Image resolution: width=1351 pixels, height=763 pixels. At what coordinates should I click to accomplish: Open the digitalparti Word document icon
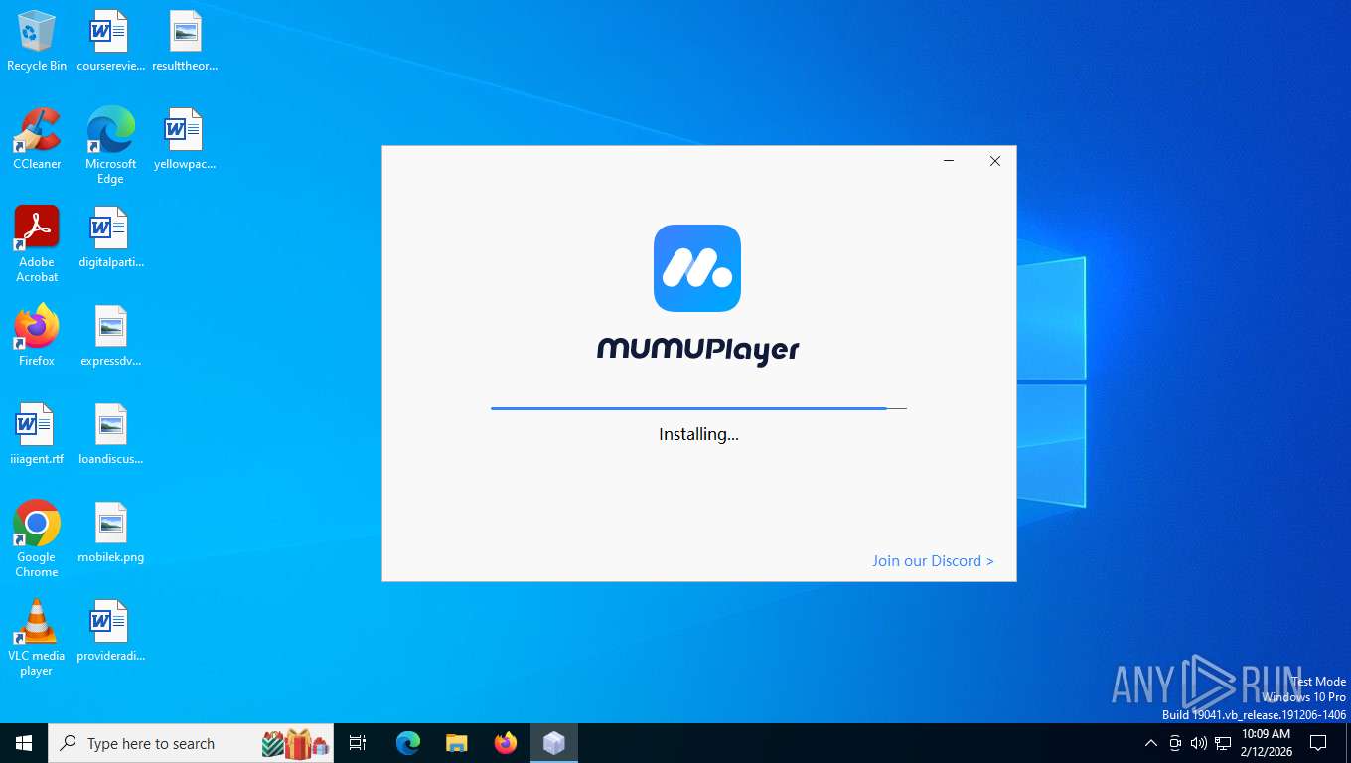tap(110, 238)
